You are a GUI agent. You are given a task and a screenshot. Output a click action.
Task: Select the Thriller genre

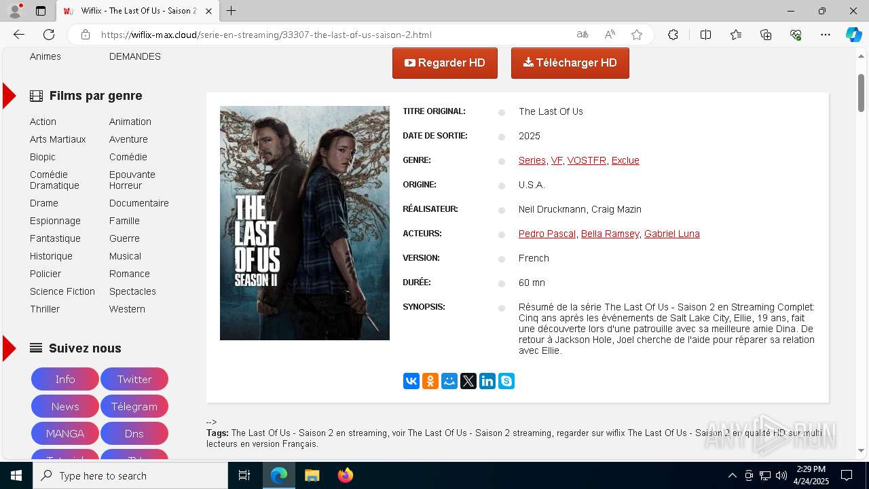[45, 309]
